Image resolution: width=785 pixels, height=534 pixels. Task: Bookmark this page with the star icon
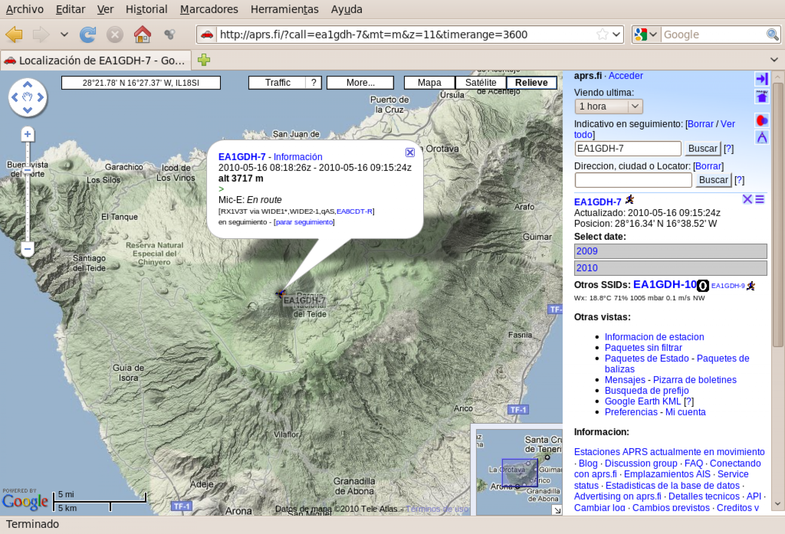602,34
